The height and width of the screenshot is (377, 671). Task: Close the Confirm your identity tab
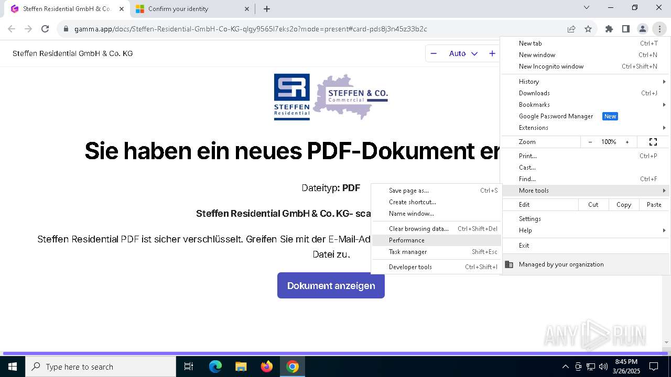247,9
